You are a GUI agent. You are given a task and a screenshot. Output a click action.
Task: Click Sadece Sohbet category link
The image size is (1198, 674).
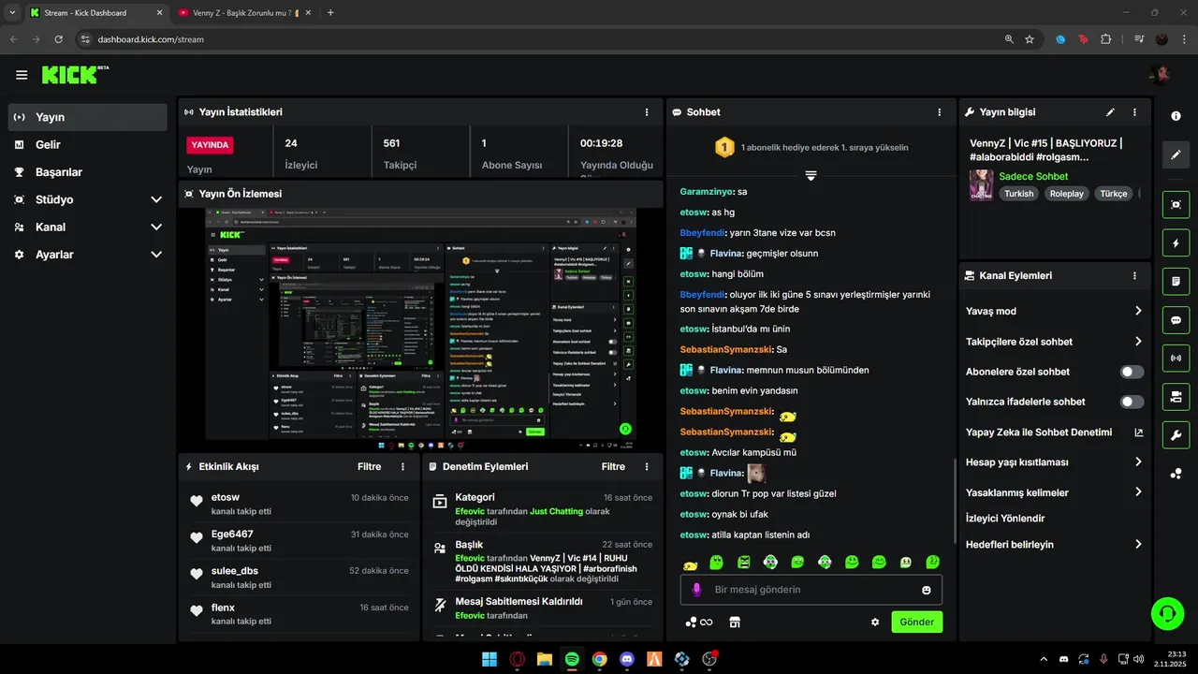(1033, 176)
